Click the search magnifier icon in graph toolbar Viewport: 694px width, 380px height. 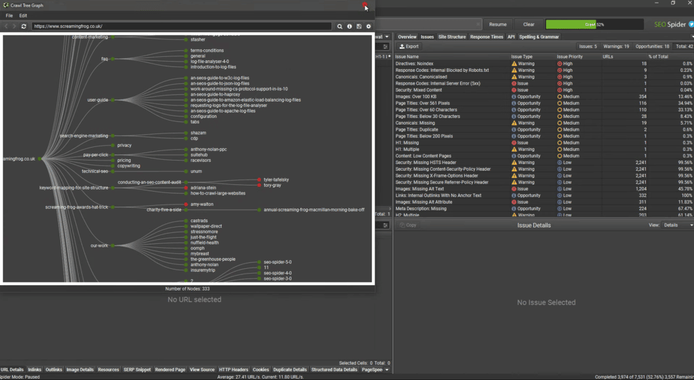(x=340, y=26)
